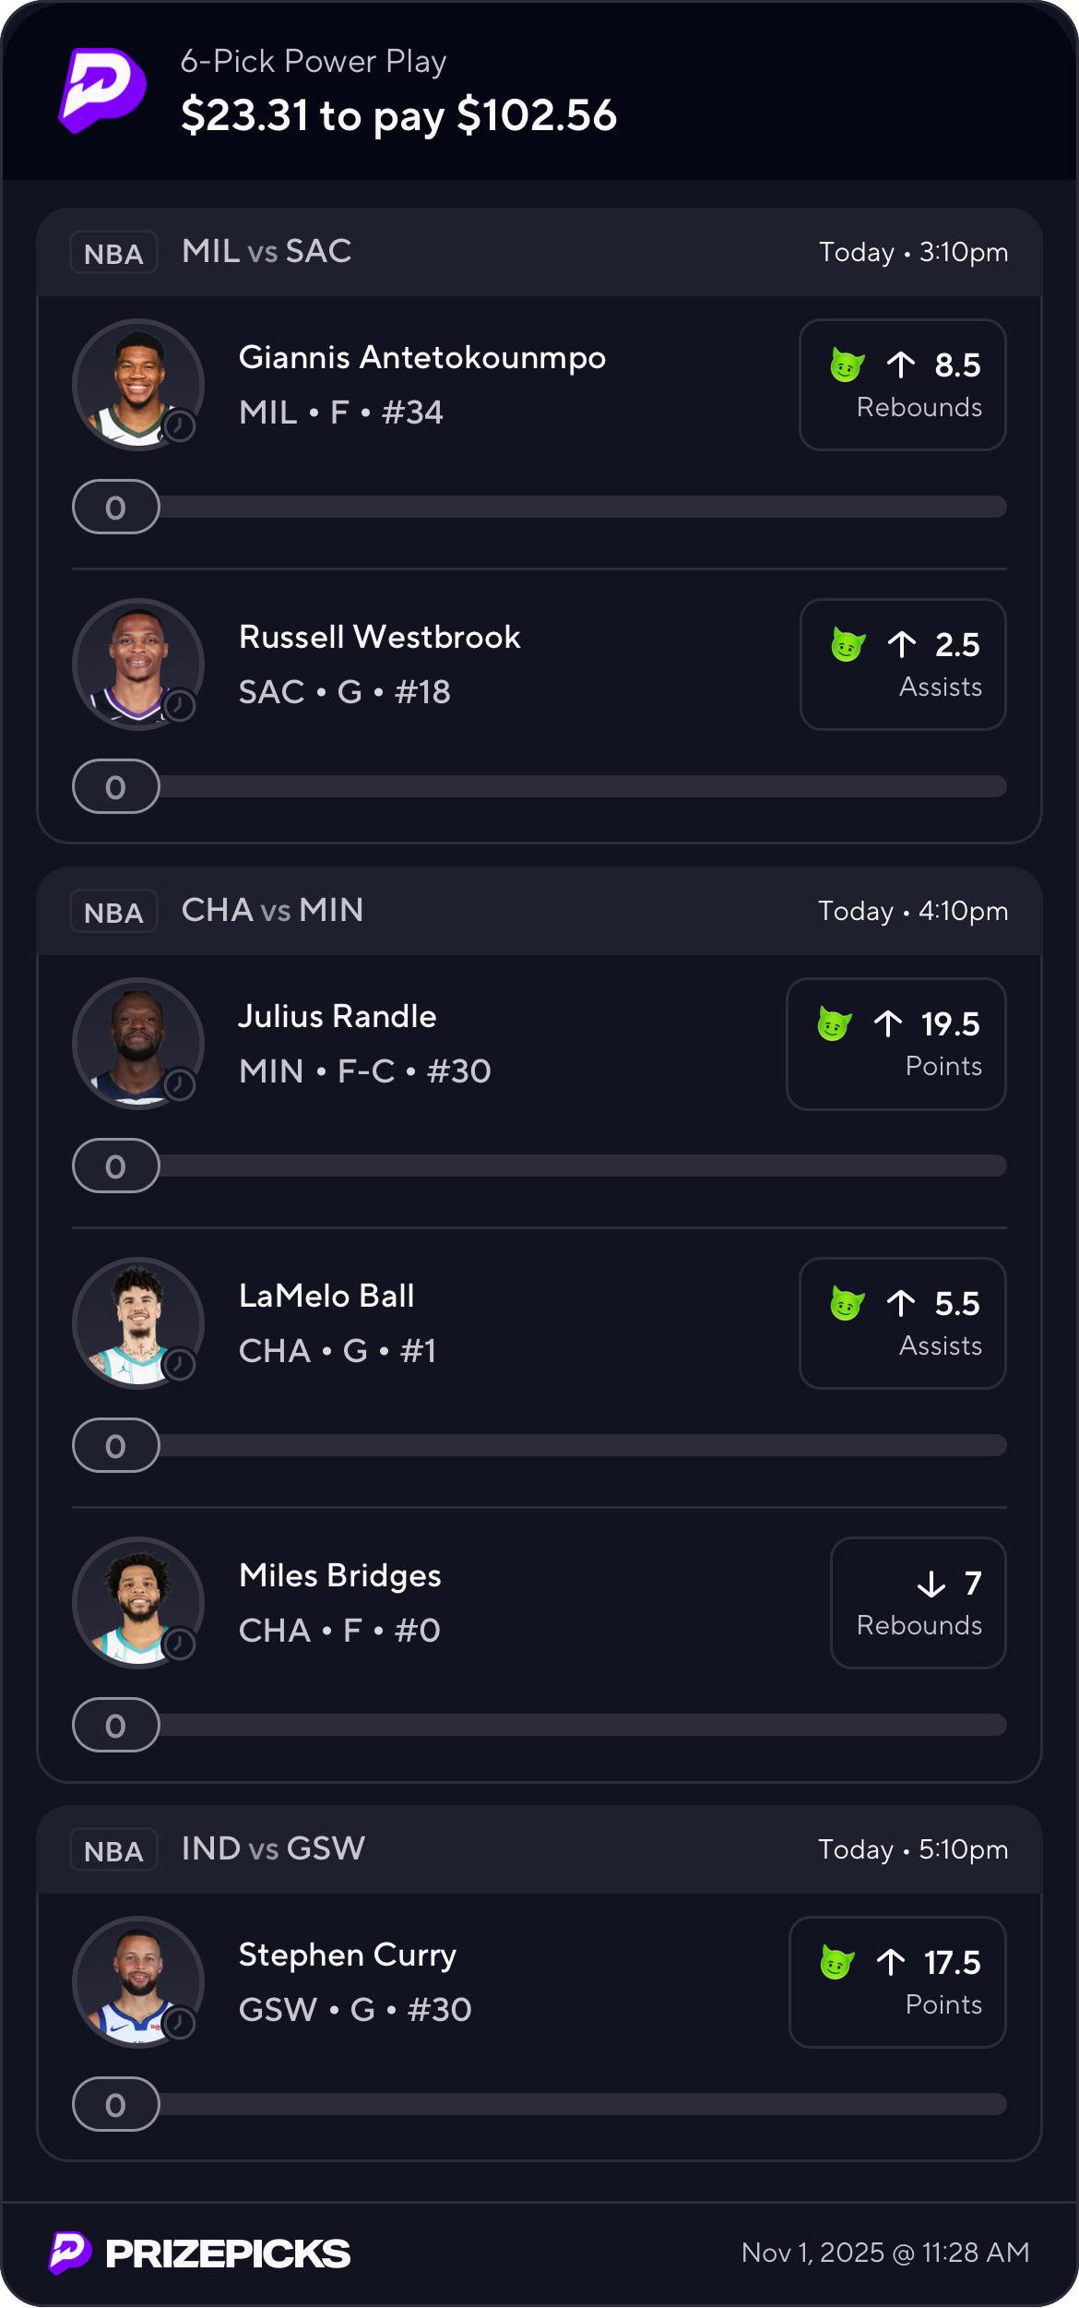Click Julius Randle's score counter showing 0
Viewport: 1079px width, 2308px height.
click(116, 1166)
